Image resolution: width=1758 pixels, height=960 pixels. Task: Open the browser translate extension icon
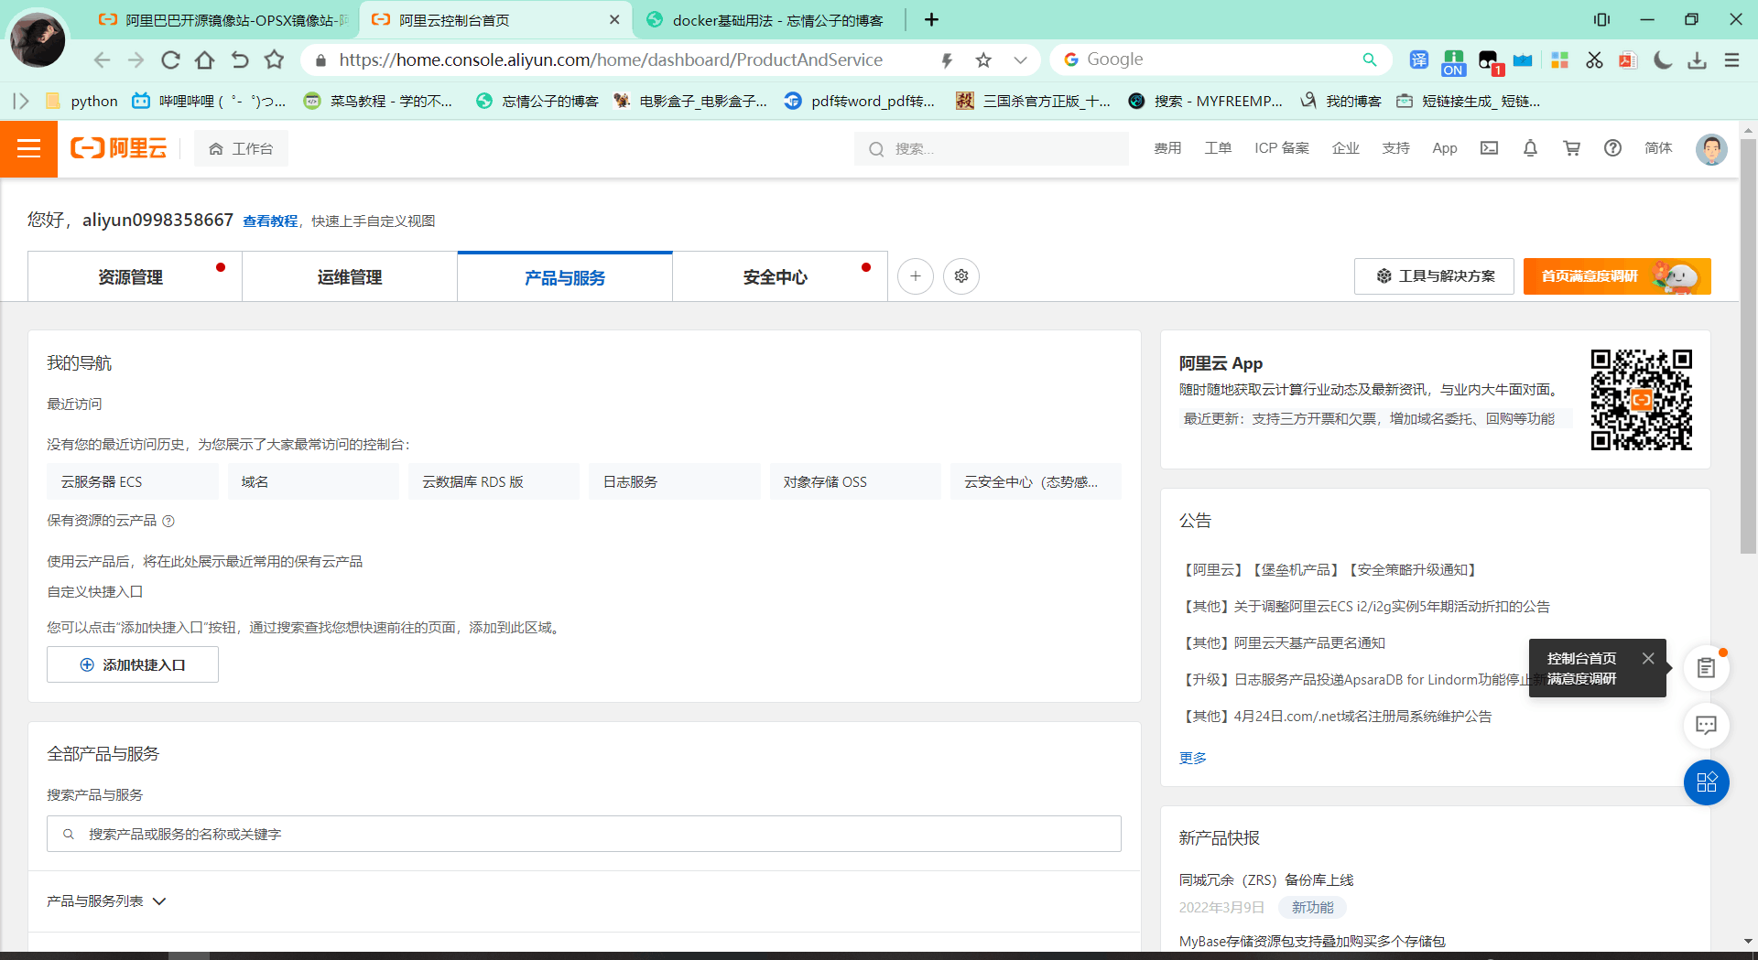tap(1418, 60)
